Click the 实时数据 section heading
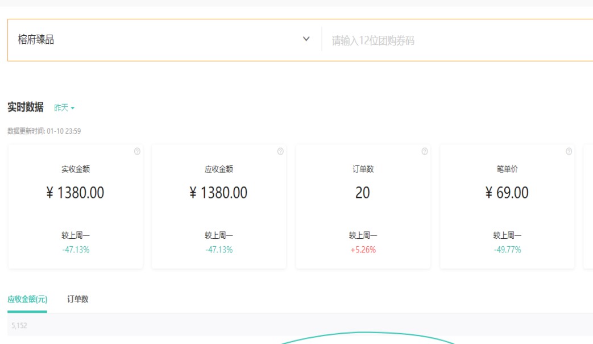This screenshot has height=344, width=593. 26,107
